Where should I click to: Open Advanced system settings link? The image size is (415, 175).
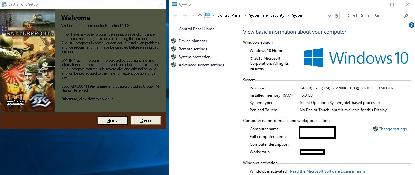[201, 65]
